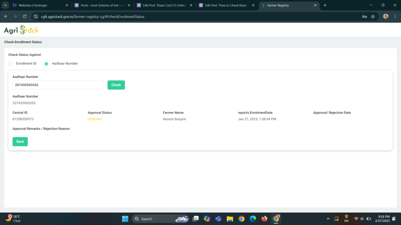The width and height of the screenshot is (401, 225).
Task: Select the Farmer Registry tab
Action: coord(288,5)
